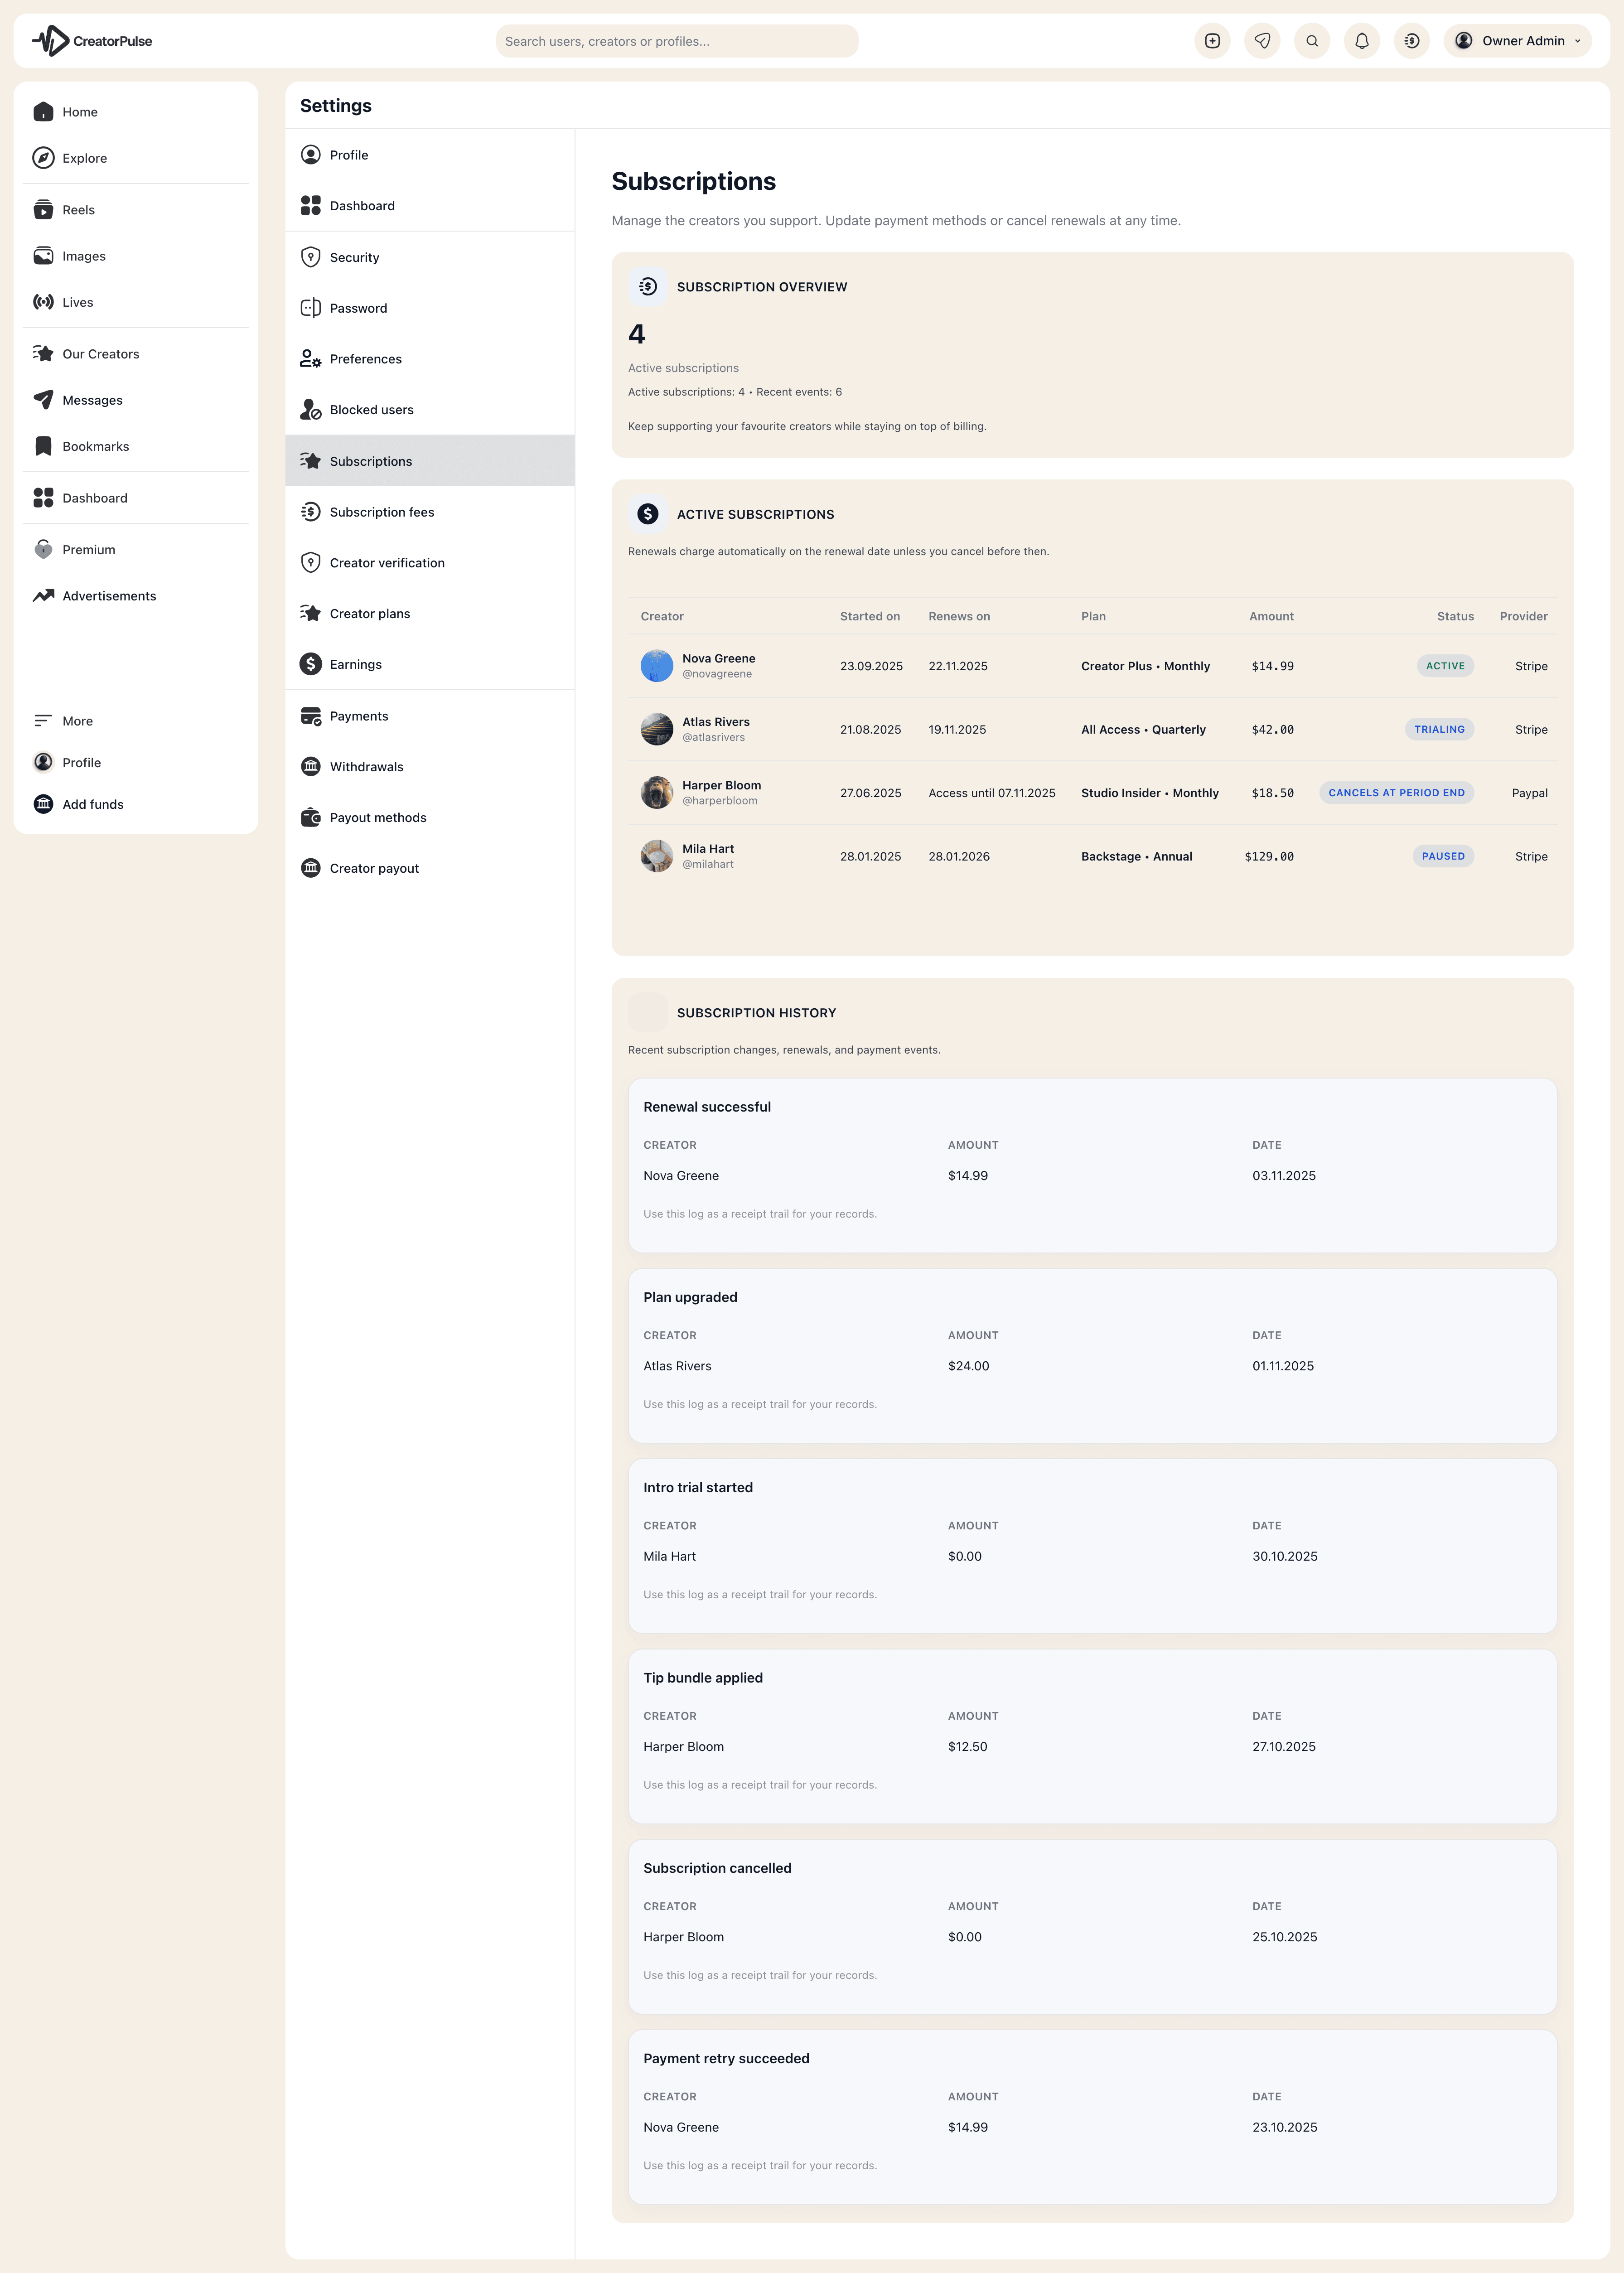Click the Nova Greene creator name link
1624x2273 pixels.
pos(718,658)
